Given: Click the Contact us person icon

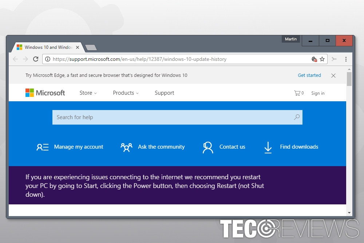Looking at the screenshot, I should pyautogui.click(x=207, y=148).
